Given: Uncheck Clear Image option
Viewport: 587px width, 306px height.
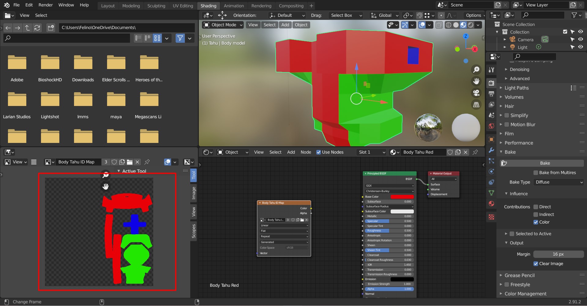Looking at the screenshot, I should pos(536,264).
